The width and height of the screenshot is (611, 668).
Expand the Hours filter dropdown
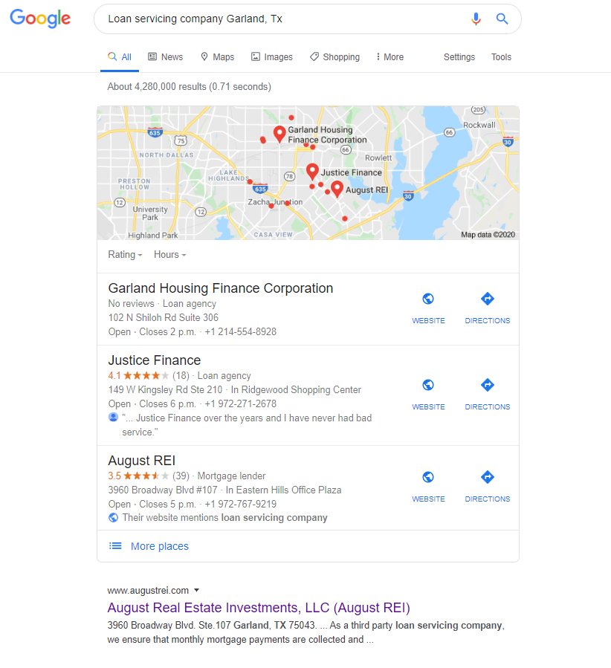pyautogui.click(x=169, y=255)
